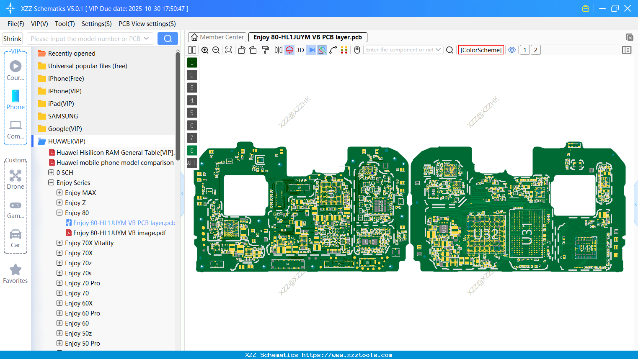
Task: Fit the PCB to the screen
Action: coord(229,50)
